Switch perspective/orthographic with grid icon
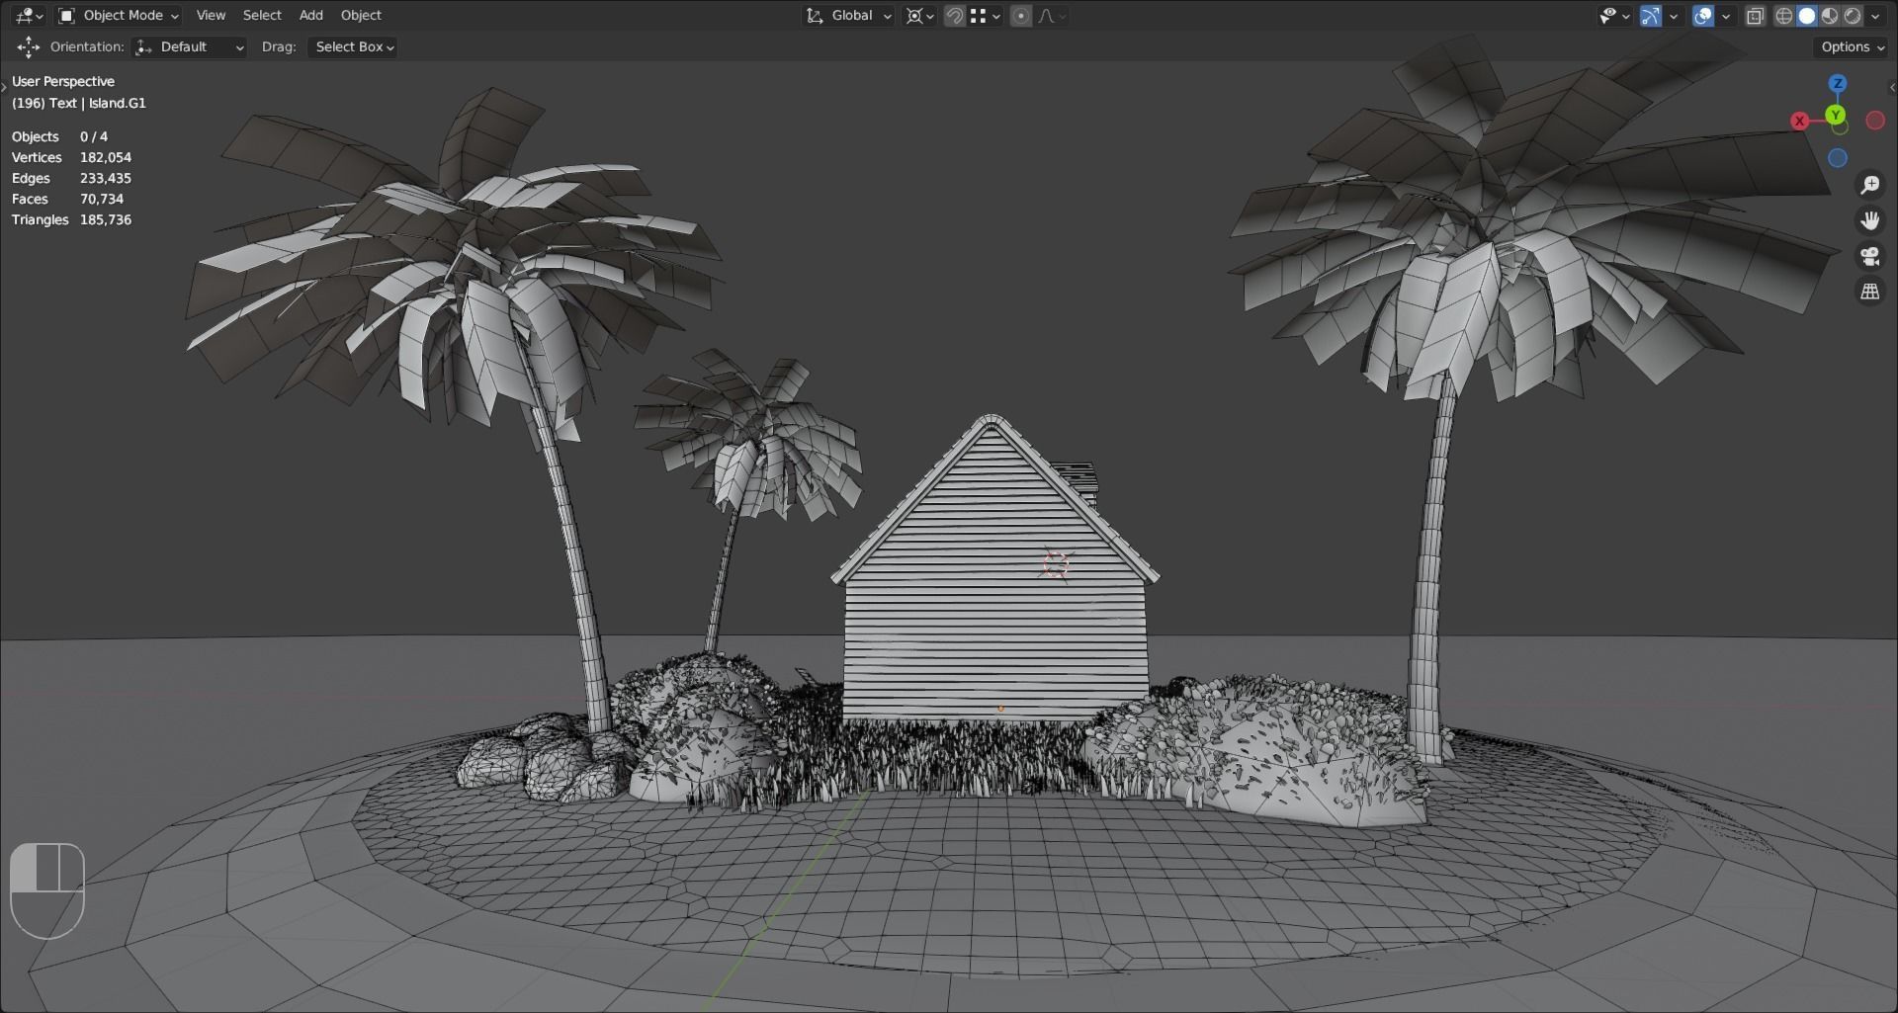 pos(1870,292)
